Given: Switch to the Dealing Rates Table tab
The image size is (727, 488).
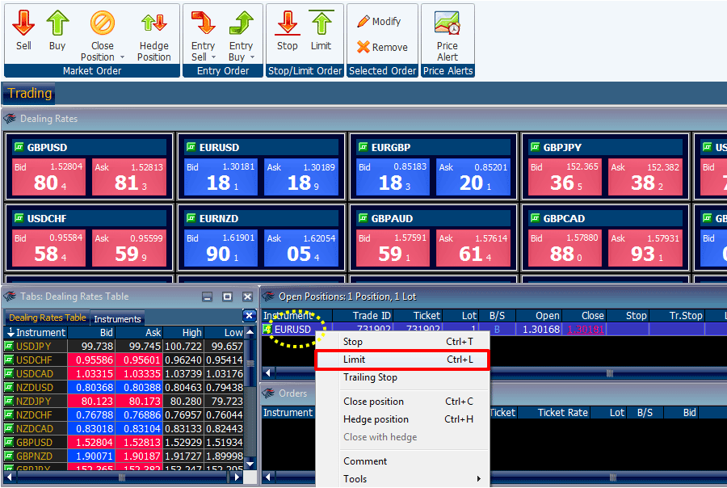Looking at the screenshot, I should coord(47,318).
